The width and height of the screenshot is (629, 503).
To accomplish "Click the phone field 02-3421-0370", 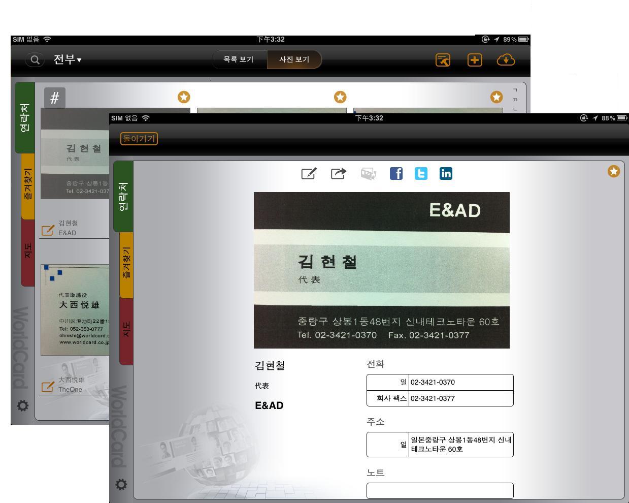I will 460,382.
